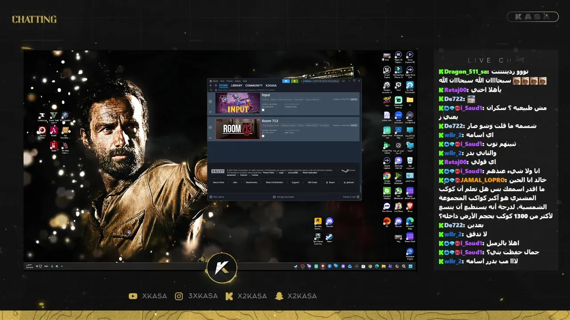Switch to the COMMUNITY tab
This screenshot has width=570, height=320.
[254, 85]
